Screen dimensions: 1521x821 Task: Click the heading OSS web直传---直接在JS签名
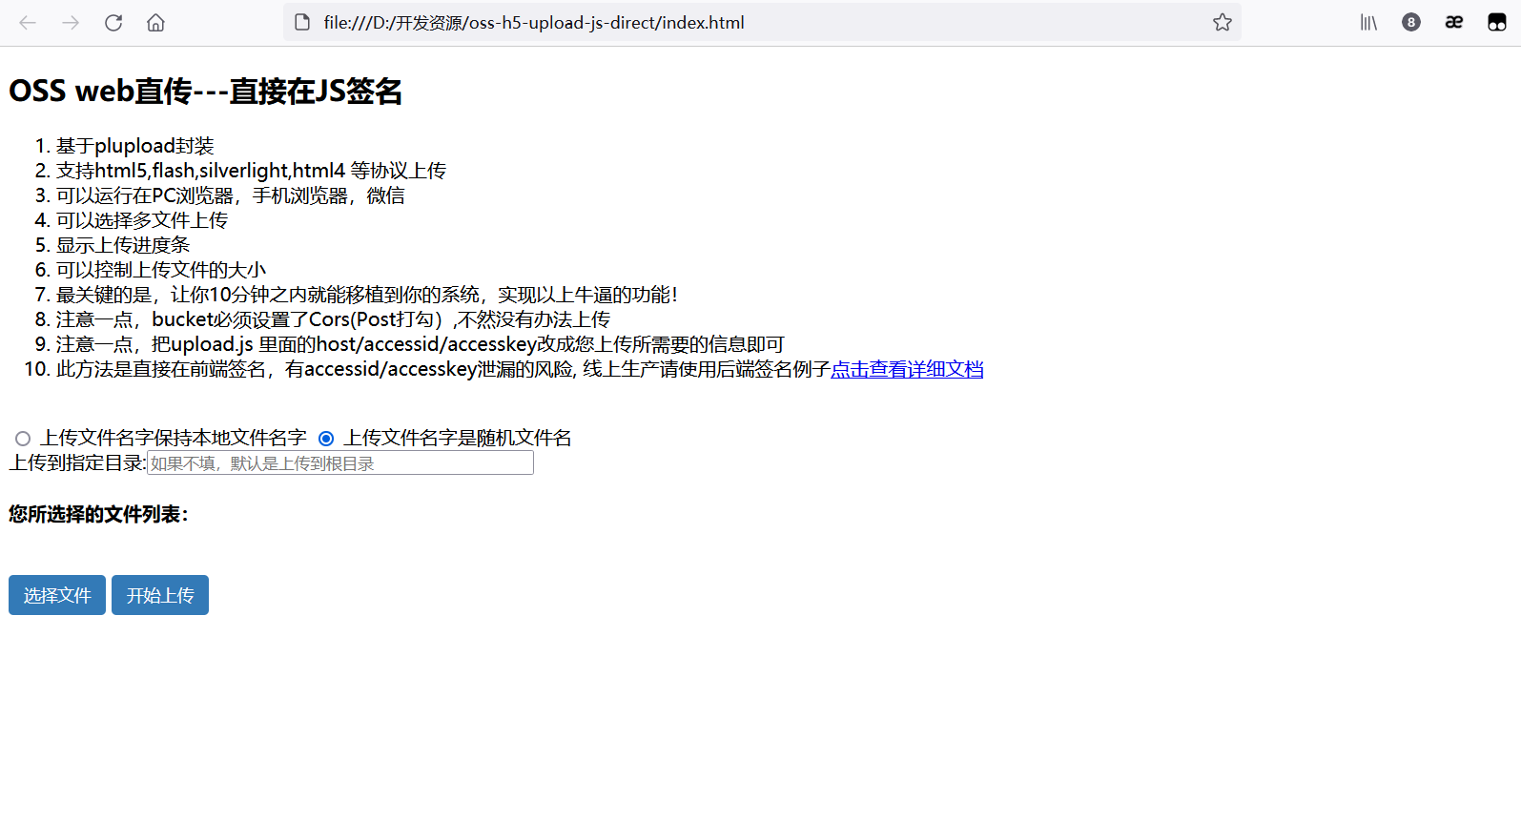[206, 92]
